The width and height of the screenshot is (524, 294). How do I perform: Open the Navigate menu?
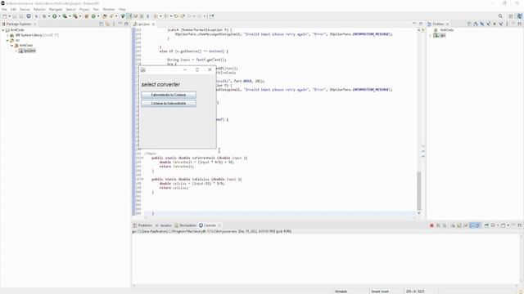(x=56, y=9)
